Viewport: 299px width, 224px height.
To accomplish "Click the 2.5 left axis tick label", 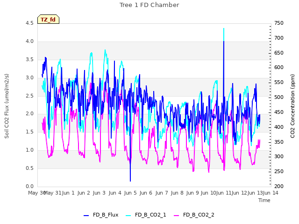I will (29, 96).
